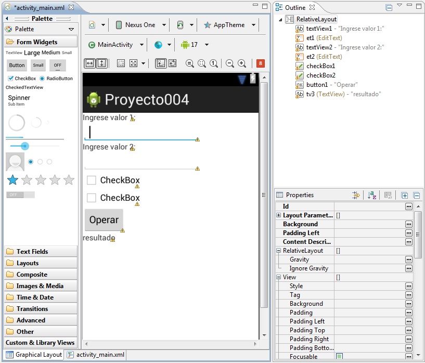The width and height of the screenshot is (425, 363).
Task: Select the ToggleButton OFF widget in palette
Action: [x=57, y=66]
